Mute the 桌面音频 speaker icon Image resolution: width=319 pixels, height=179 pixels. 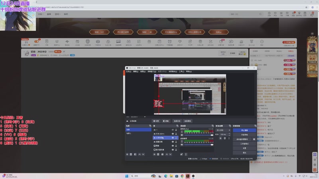click(x=182, y=145)
